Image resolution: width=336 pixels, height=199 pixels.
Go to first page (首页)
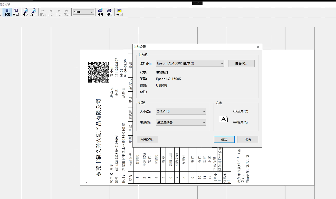[x=43, y=12]
